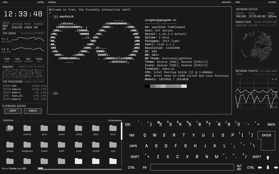Select the MAIN SHELL terminal tab

point(226,2)
